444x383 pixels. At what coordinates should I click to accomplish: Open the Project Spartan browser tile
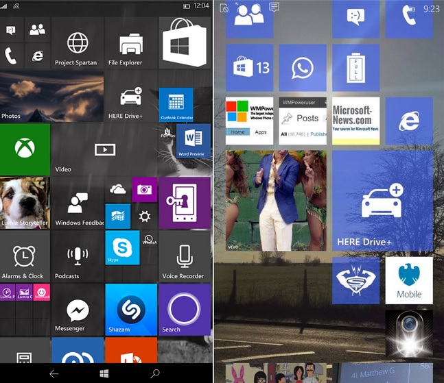point(78,44)
